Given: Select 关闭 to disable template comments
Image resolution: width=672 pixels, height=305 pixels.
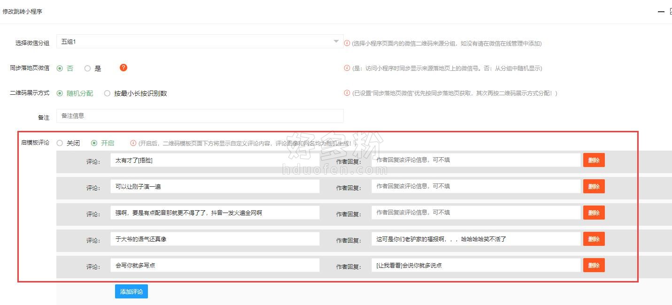Looking at the screenshot, I should [60, 143].
